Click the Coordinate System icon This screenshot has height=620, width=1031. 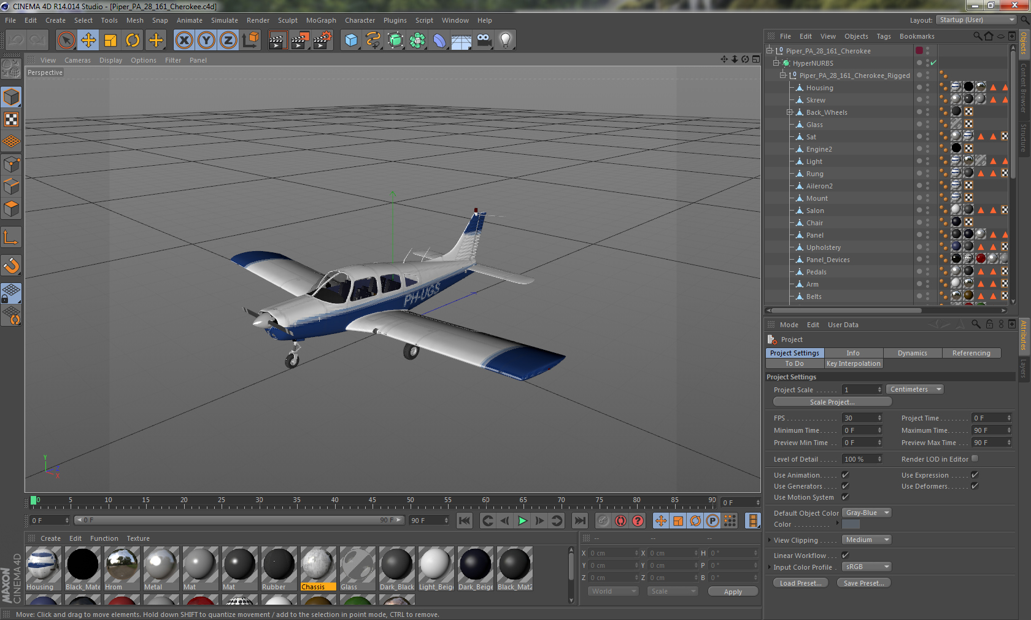tap(250, 41)
